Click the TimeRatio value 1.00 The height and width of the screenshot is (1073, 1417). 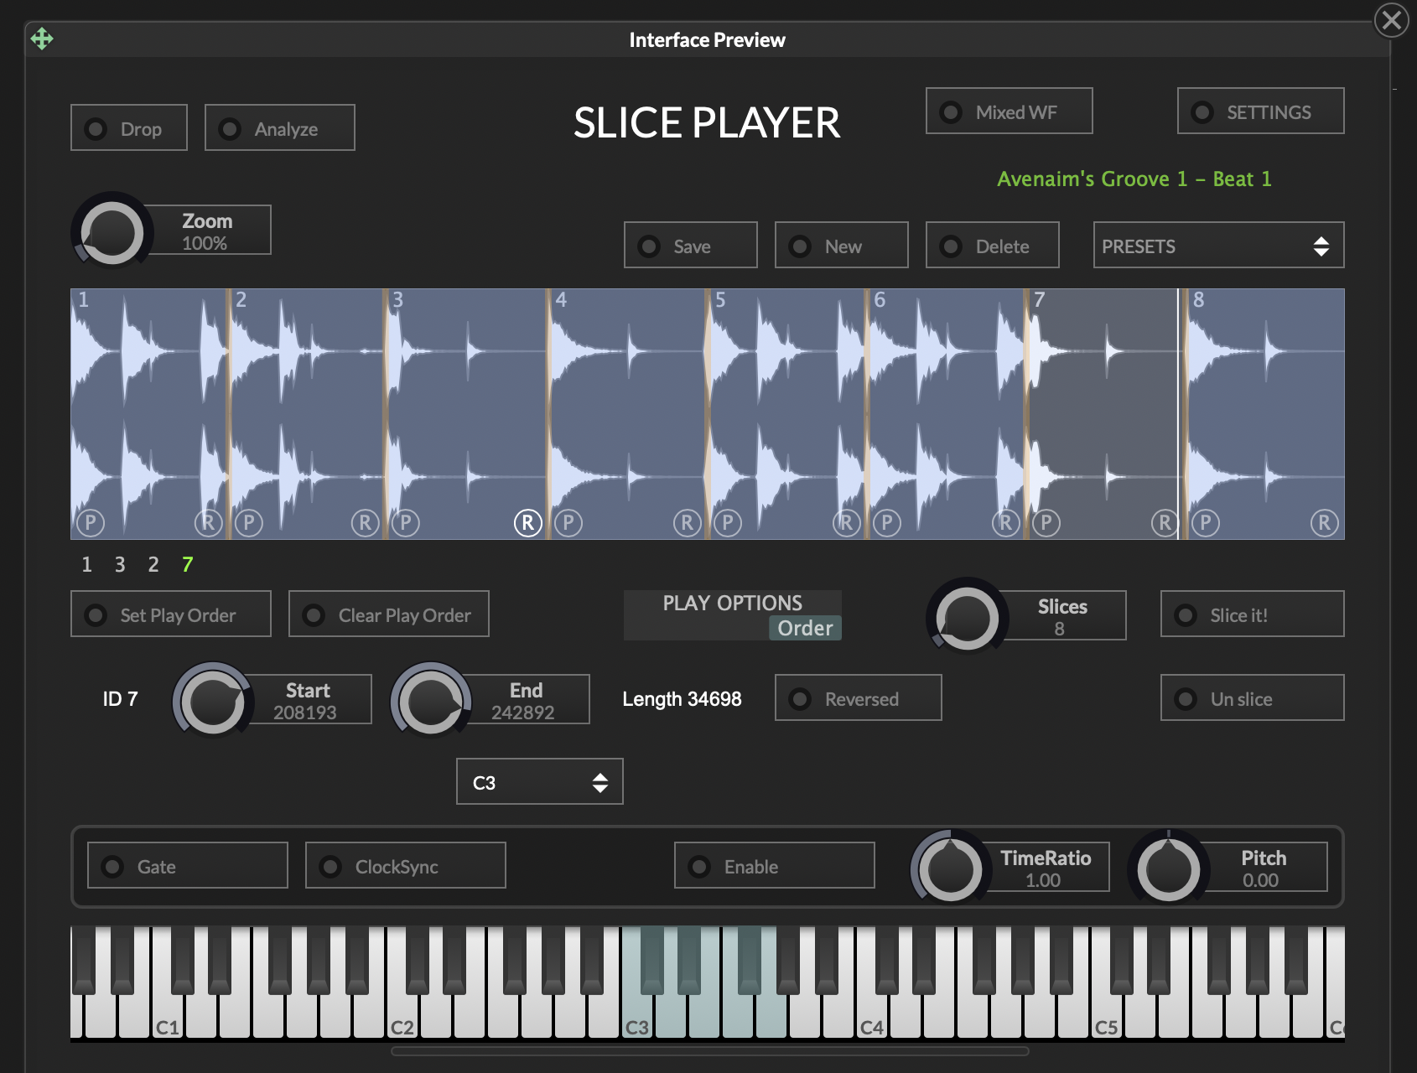coord(1043,880)
